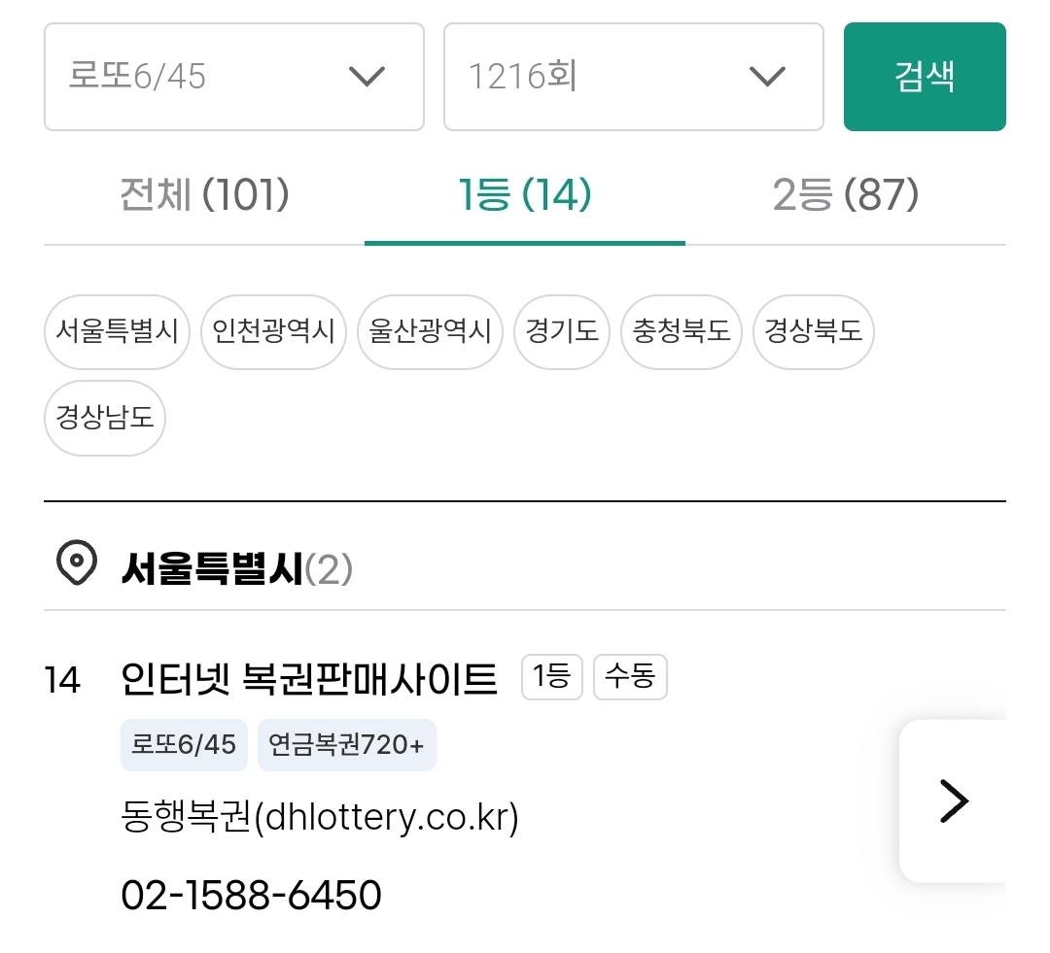Select the 경기도 region chip
Screen dimensions: 1050x953
(562, 331)
